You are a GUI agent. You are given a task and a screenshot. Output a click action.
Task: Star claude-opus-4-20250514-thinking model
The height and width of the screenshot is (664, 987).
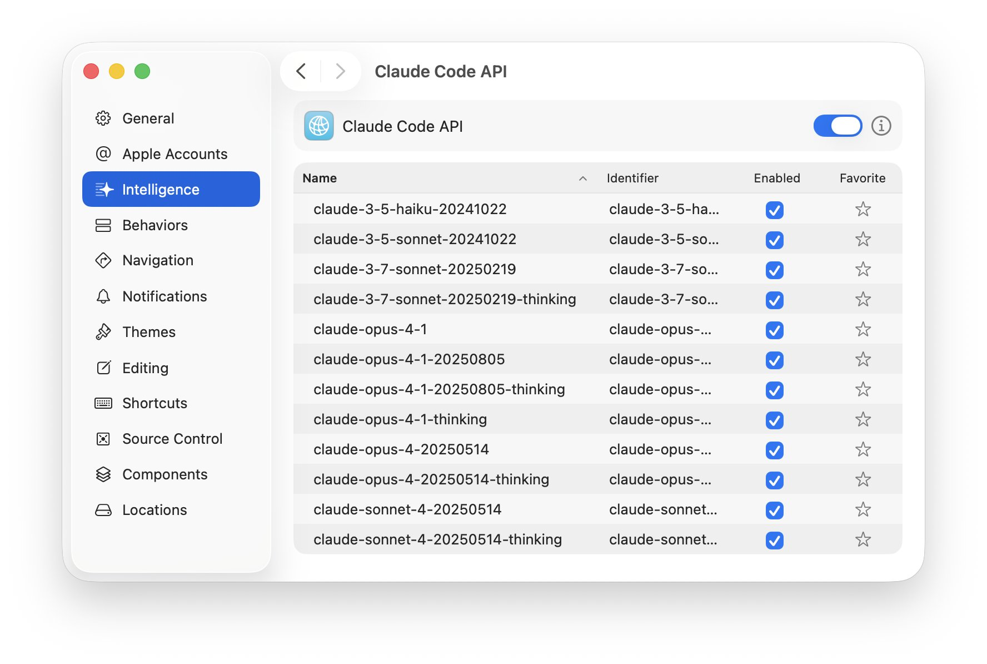(863, 479)
